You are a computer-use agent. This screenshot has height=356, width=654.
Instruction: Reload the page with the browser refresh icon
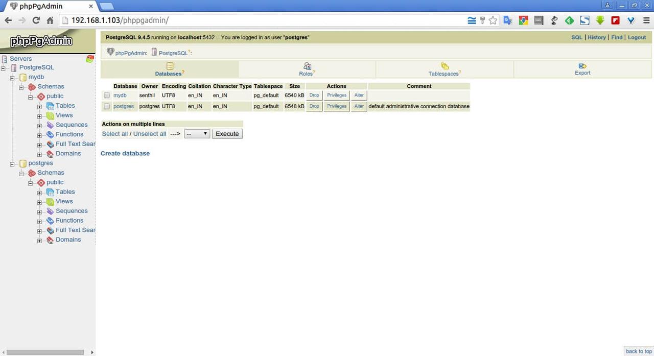click(36, 20)
